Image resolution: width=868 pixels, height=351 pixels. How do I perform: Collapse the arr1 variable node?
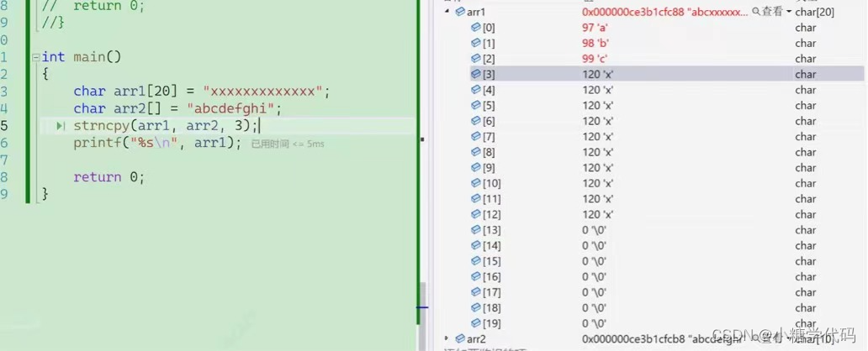447,12
